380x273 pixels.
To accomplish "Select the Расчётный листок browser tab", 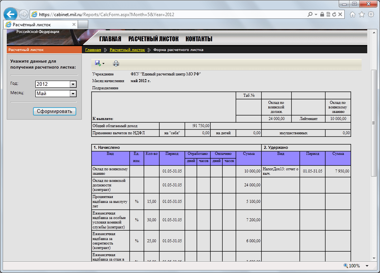I will coord(41,24).
